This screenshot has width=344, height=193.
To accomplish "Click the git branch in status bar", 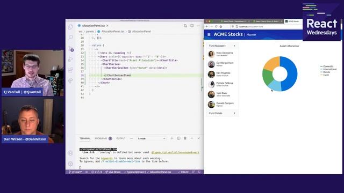I will pos(75,172).
